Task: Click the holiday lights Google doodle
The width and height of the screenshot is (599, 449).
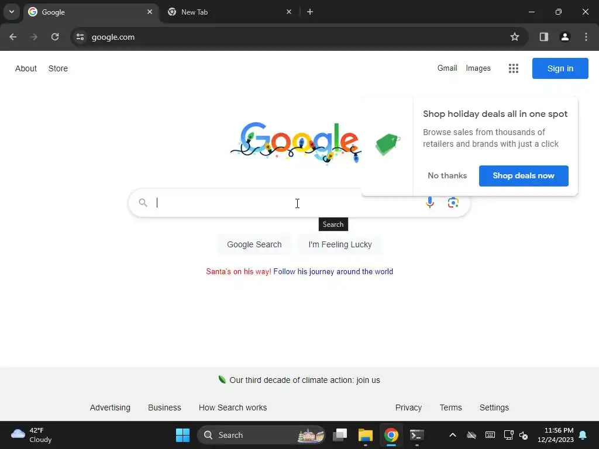Action: pos(295,143)
